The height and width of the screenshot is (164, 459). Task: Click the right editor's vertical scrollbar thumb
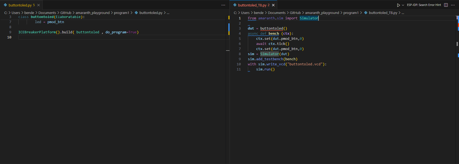click(x=457, y=44)
